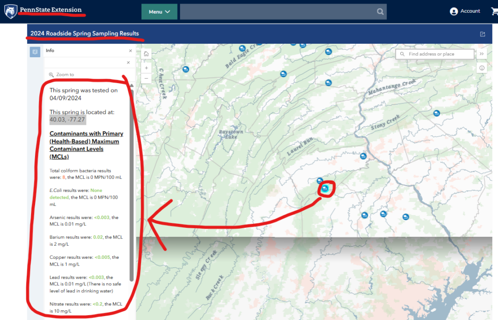Click the info panel vertical scrollbar
The height and width of the screenshot is (320, 498).
tap(131, 185)
